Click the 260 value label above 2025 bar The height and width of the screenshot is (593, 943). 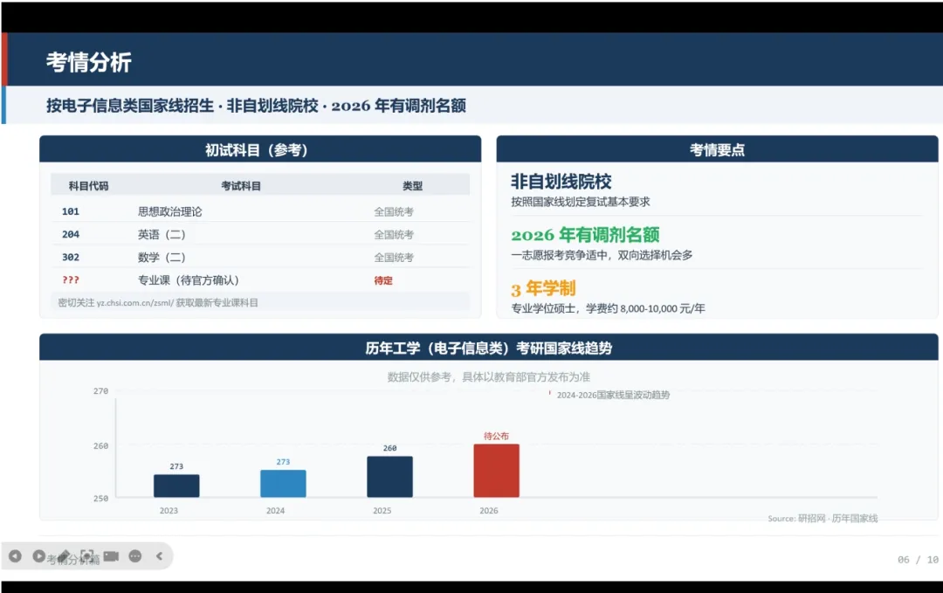tap(389, 448)
